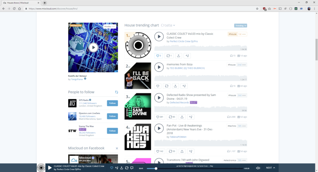Image resolution: width=318 pixels, height=172 pixels.
Task: Favorite Pan-Pot Awakenings show
Action: point(160,151)
